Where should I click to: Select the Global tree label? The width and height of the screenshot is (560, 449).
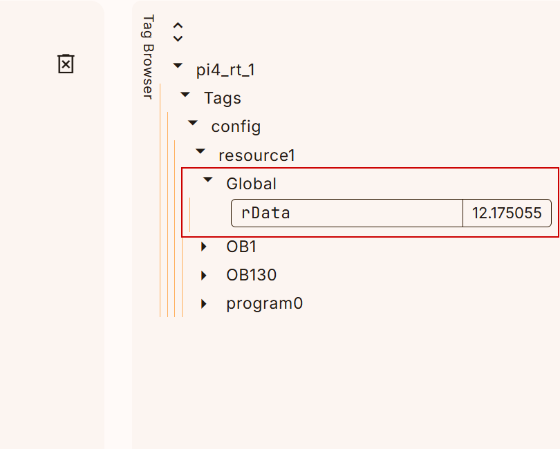pyautogui.click(x=251, y=184)
